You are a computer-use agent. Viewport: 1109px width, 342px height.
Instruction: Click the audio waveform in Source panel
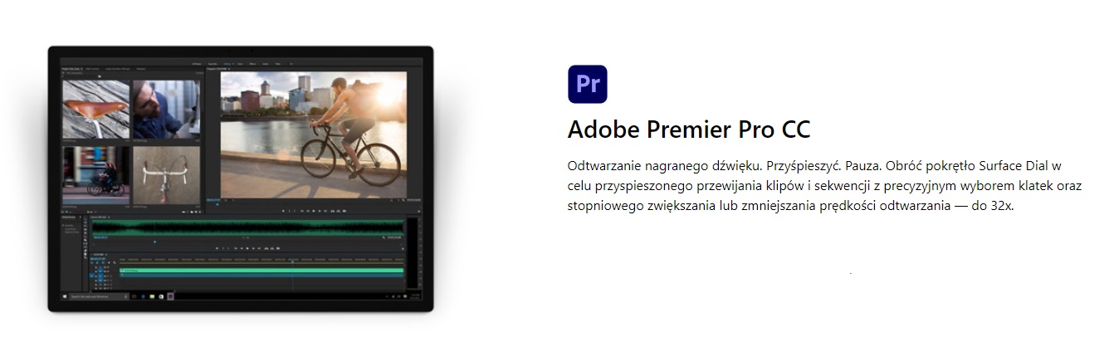247,228
